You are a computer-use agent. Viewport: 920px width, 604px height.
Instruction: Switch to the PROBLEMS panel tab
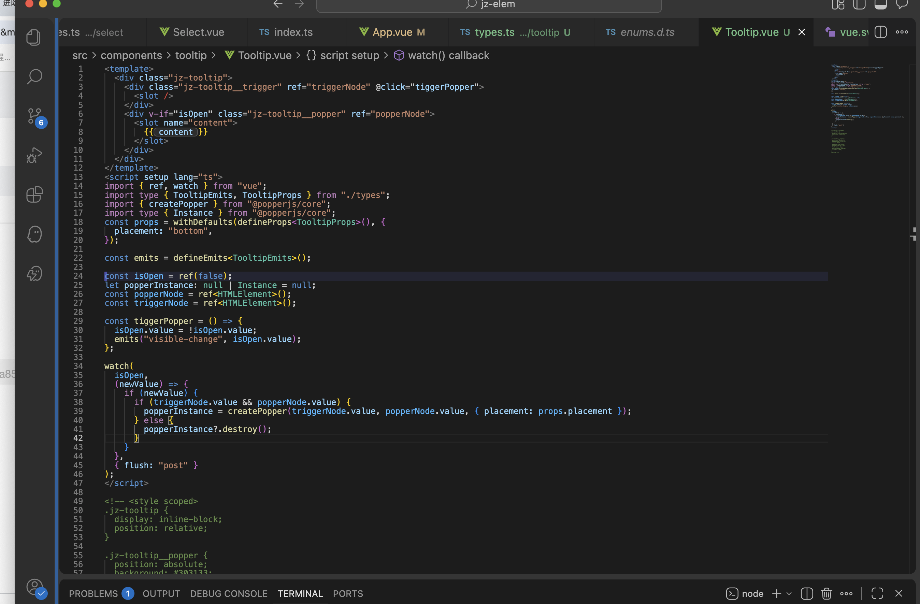[93, 593]
